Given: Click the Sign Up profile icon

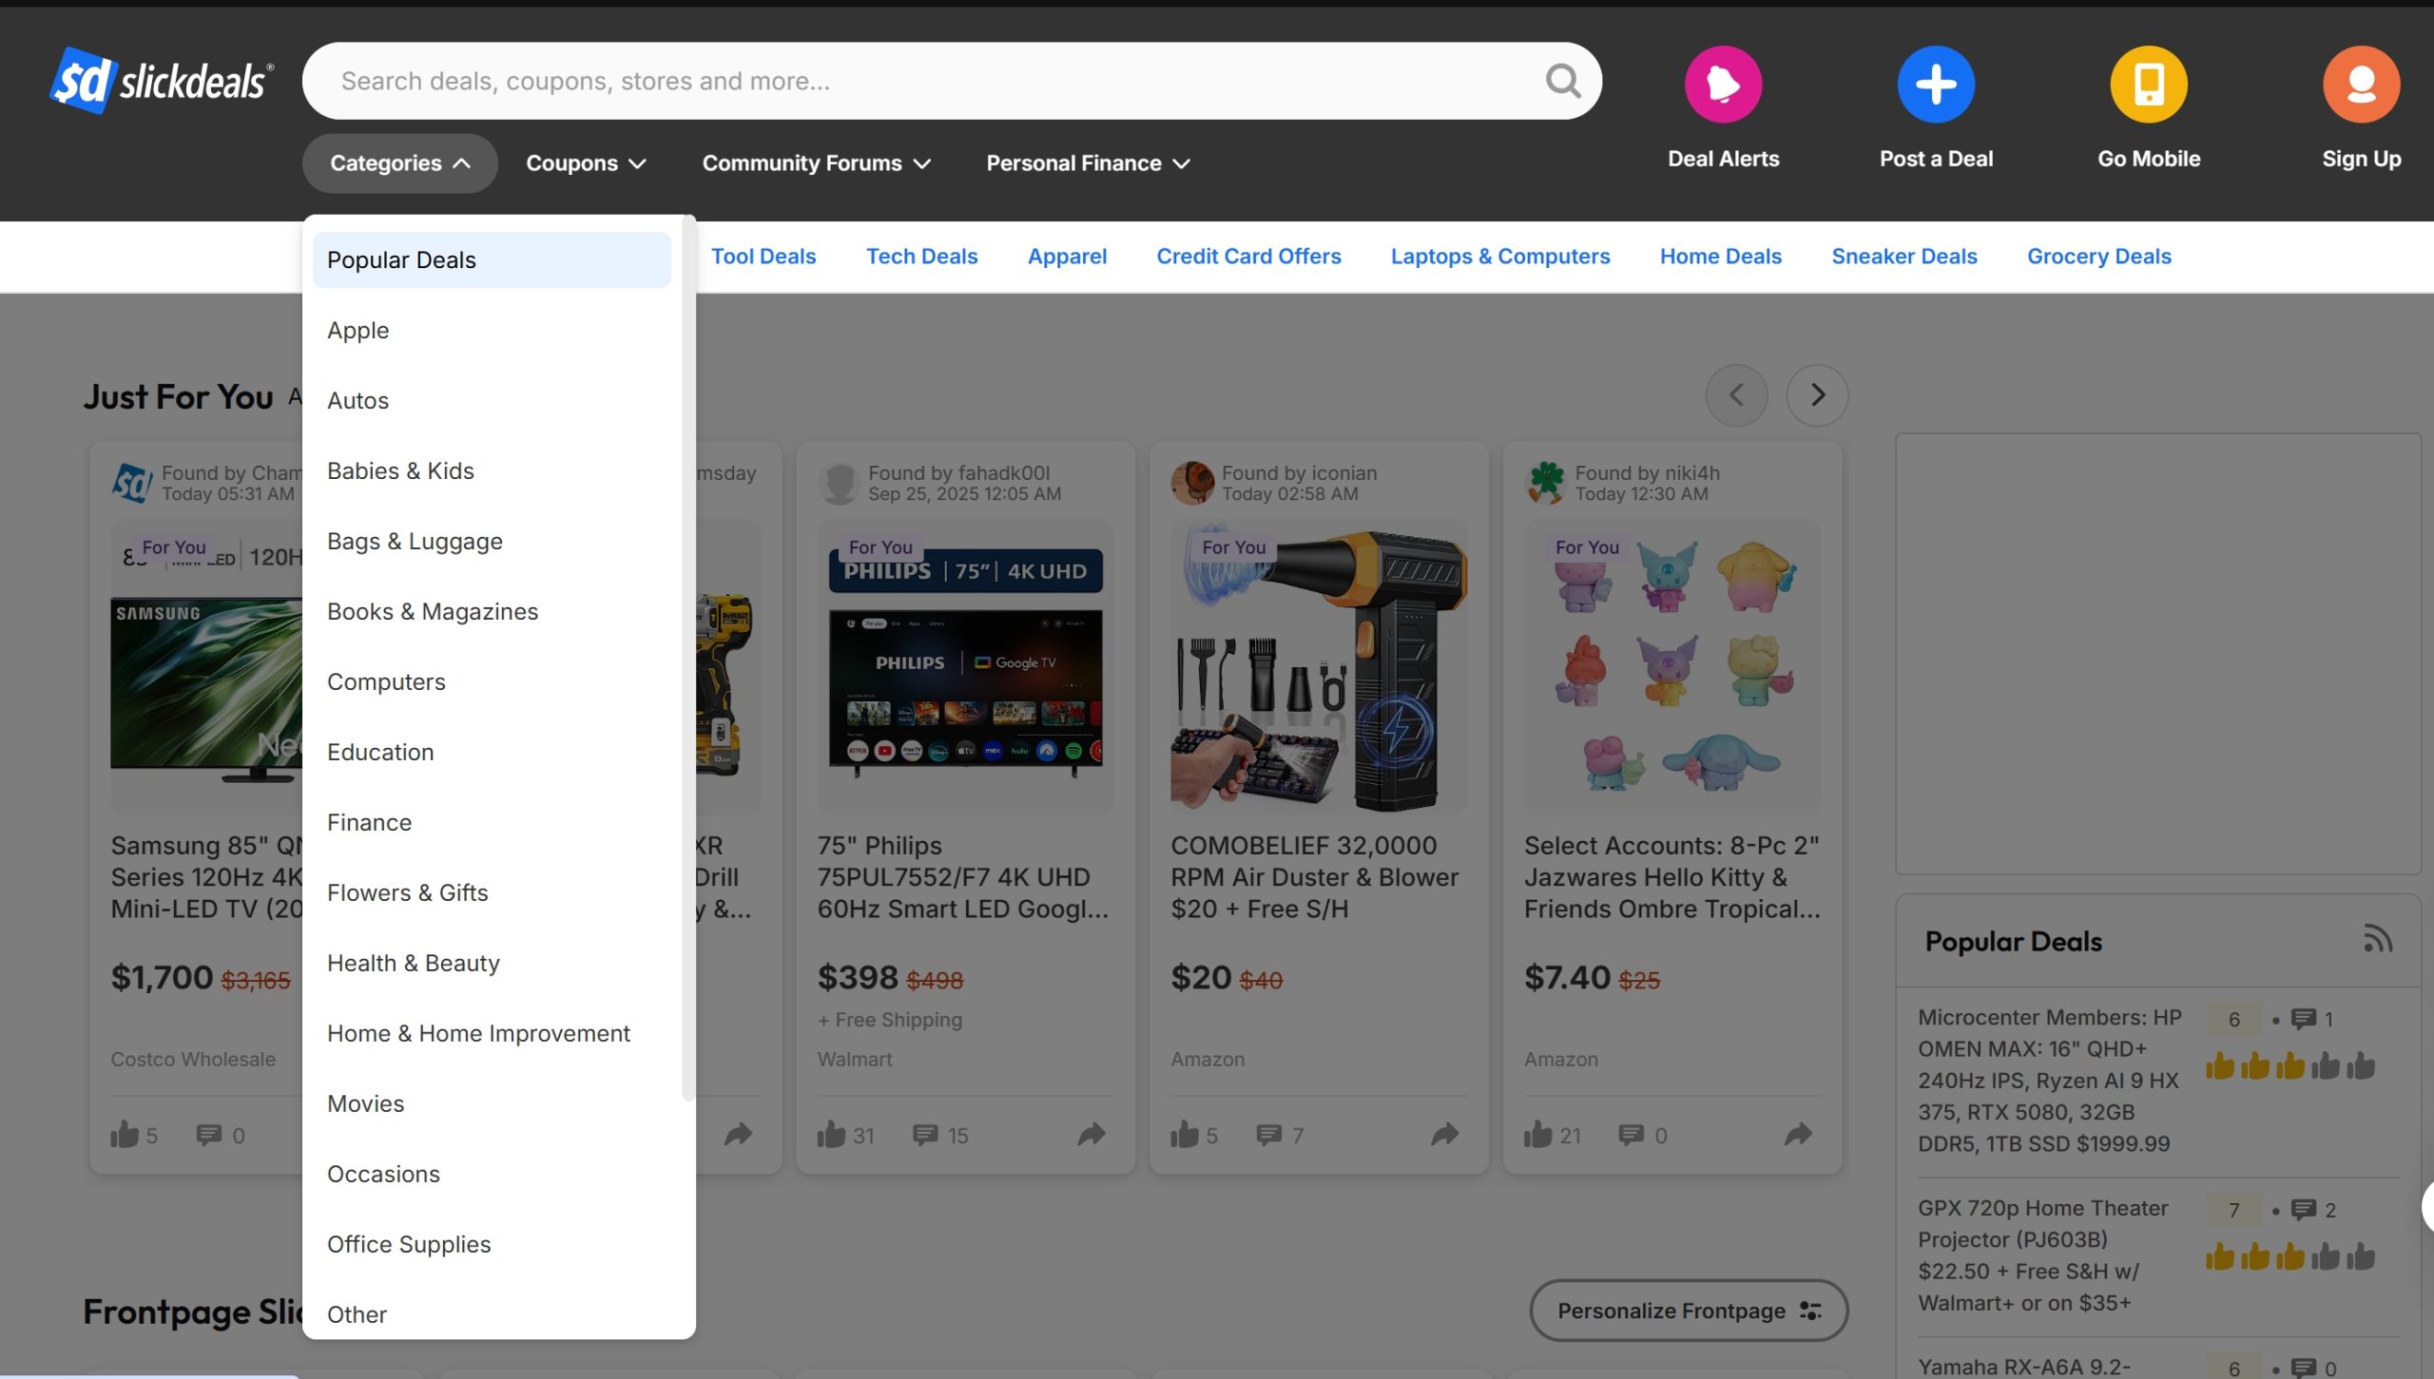Looking at the screenshot, I should pyautogui.click(x=2361, y=85).
